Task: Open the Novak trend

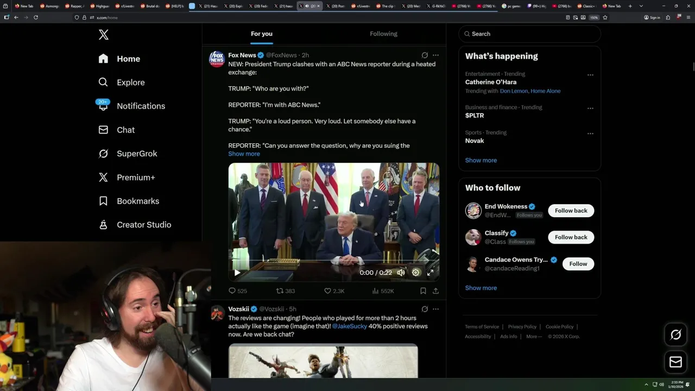Action: [x=475, y=141]
